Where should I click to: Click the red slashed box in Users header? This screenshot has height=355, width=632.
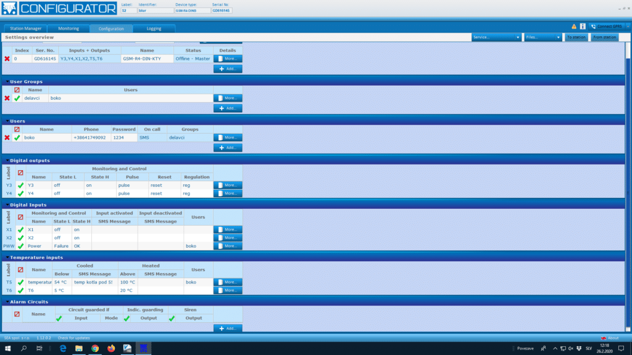click(x=17, y=129)
